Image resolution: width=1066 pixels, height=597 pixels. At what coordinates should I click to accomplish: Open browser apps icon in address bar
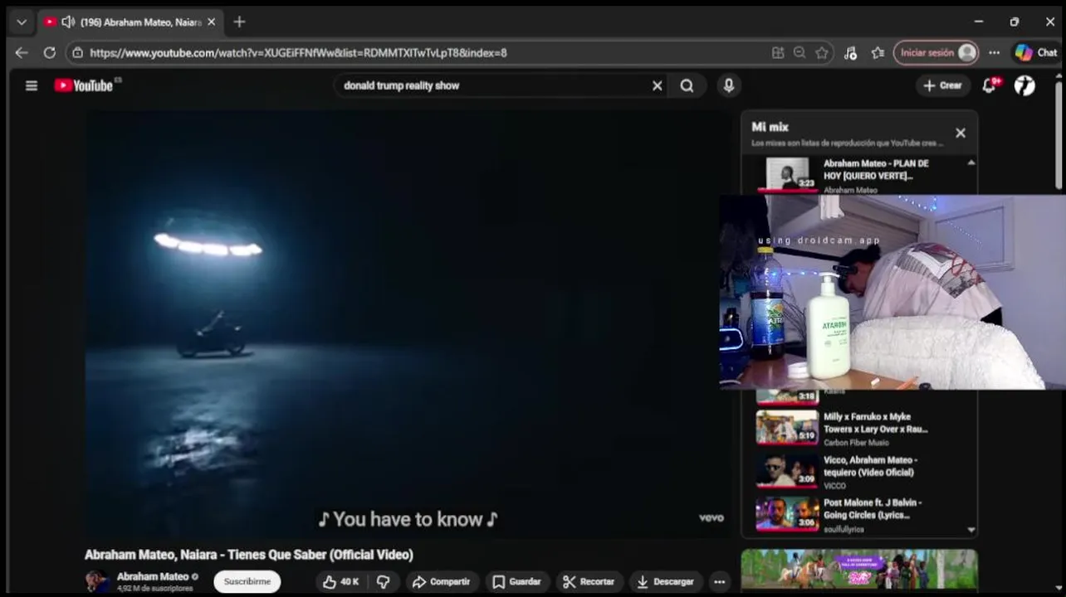(x=778, y=52)
